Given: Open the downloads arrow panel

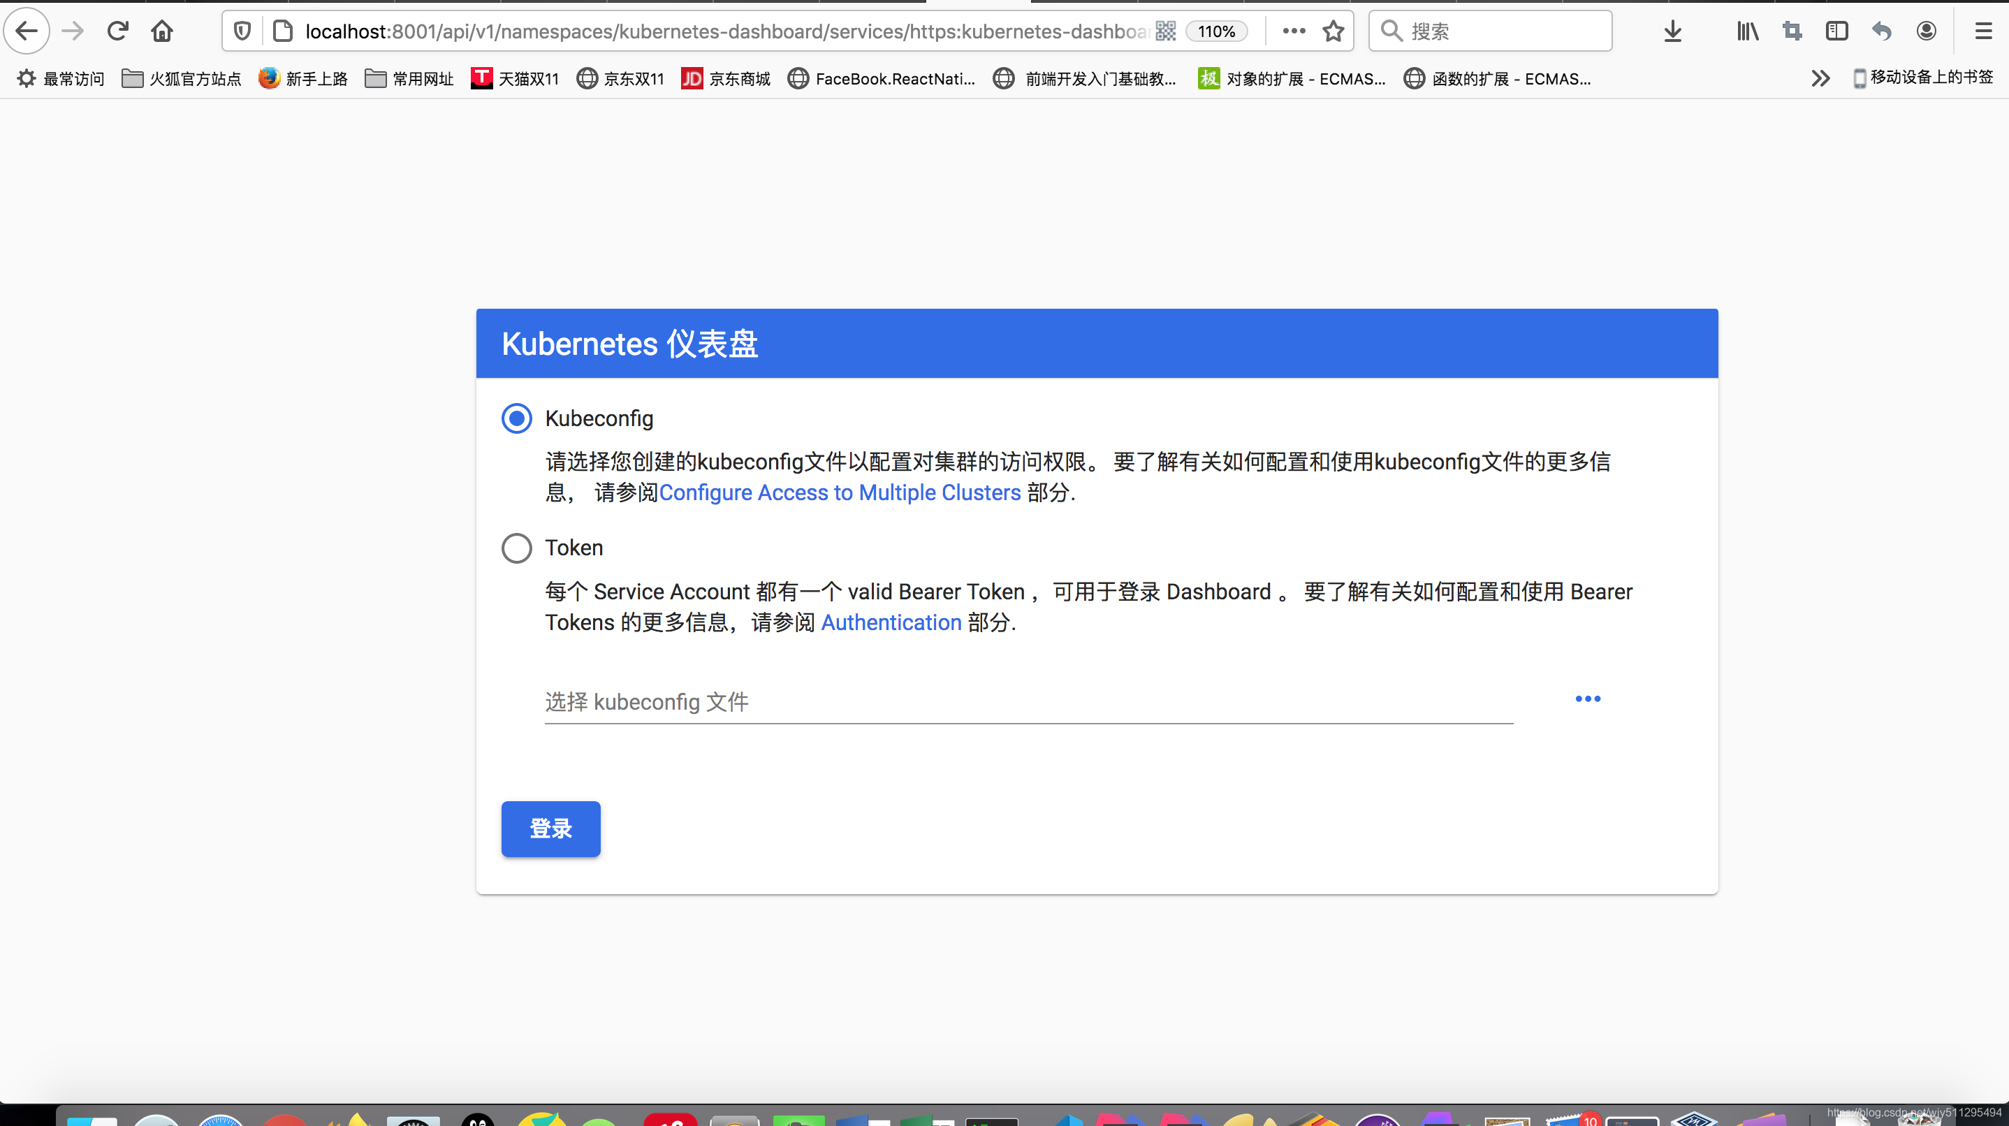Looking at the screenshot, I should pyautogui.click(x=1673, y=31).
